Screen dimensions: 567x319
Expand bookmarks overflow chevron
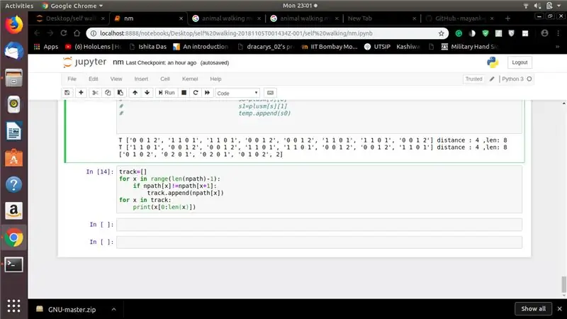(557, 47)
